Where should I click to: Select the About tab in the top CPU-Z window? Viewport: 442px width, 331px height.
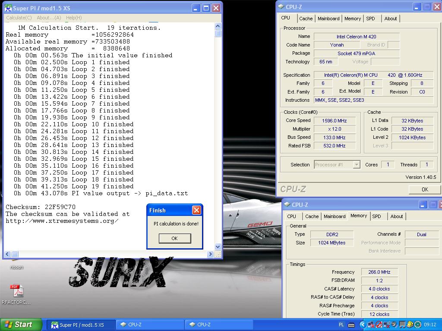390,19
